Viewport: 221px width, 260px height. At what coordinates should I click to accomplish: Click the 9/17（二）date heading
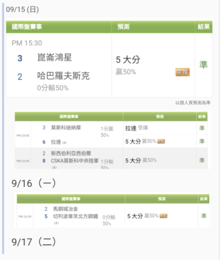tap(34, 242)
